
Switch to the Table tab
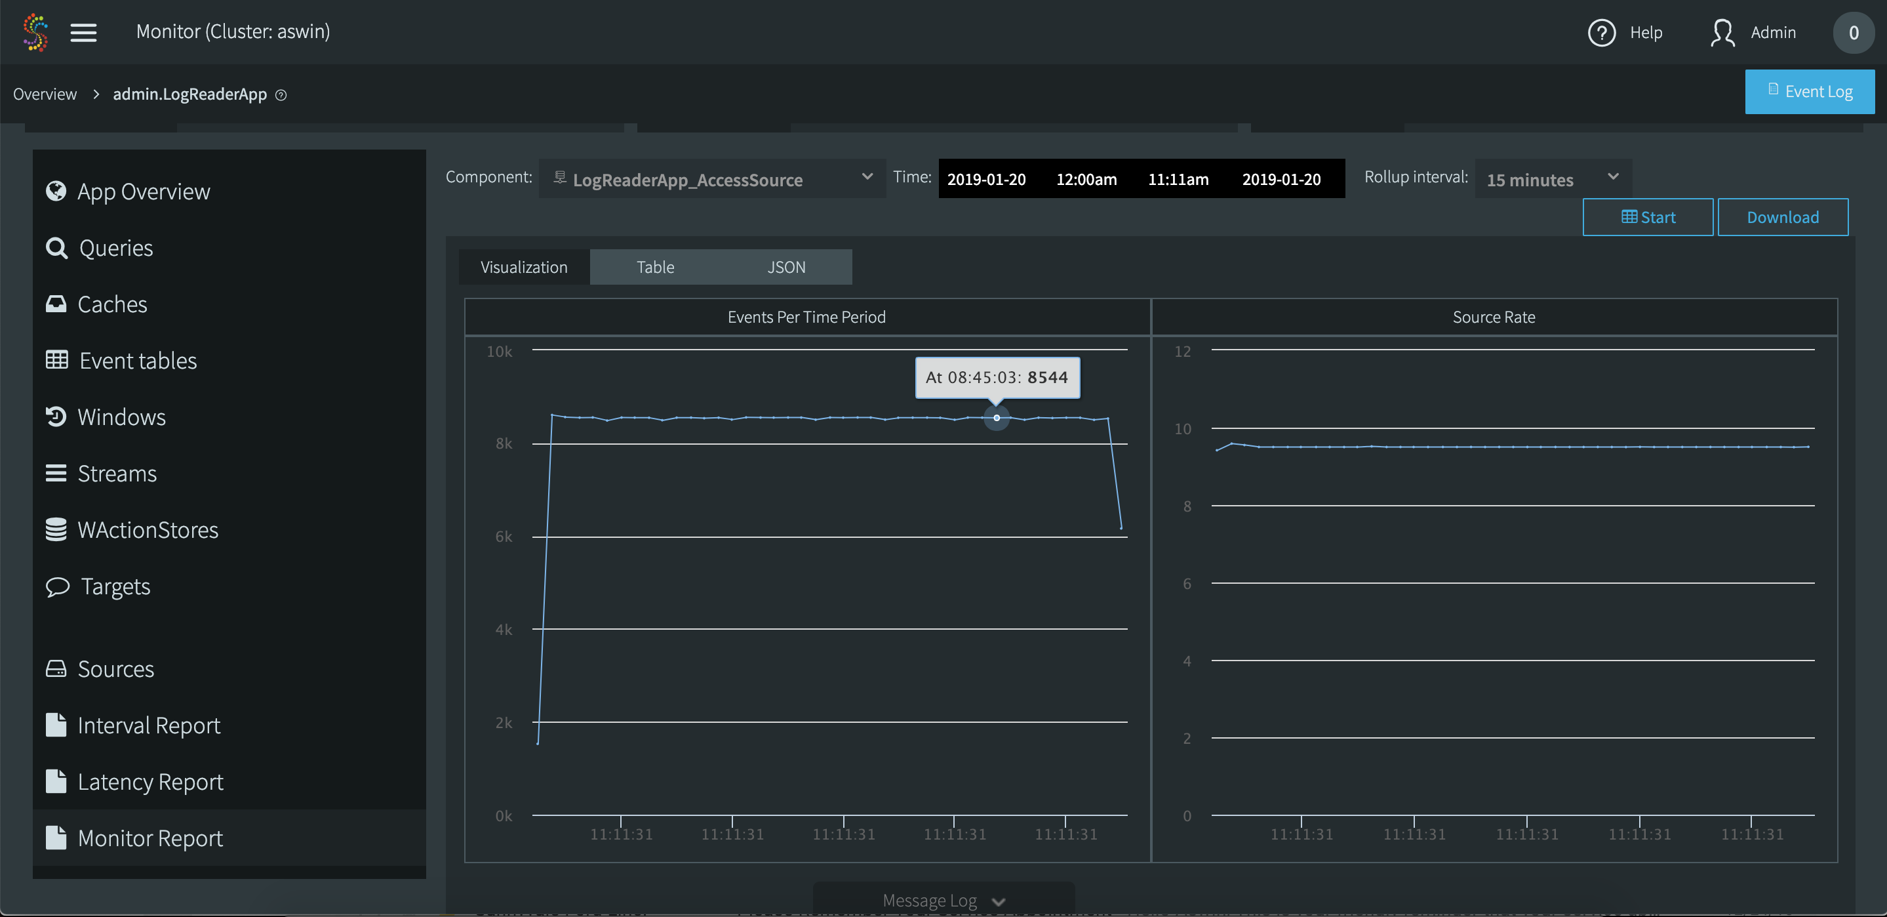(655, 267)
